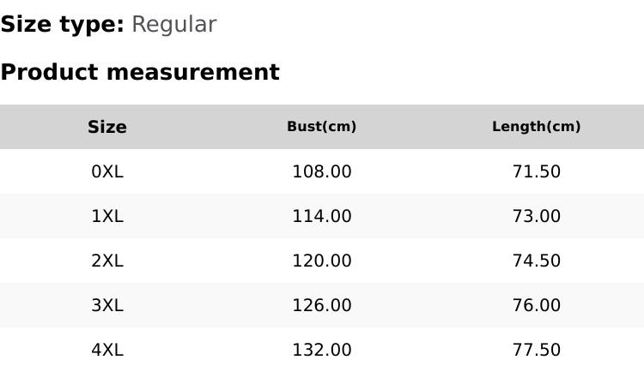Select the 4XL size label

(x=107, y=350)
